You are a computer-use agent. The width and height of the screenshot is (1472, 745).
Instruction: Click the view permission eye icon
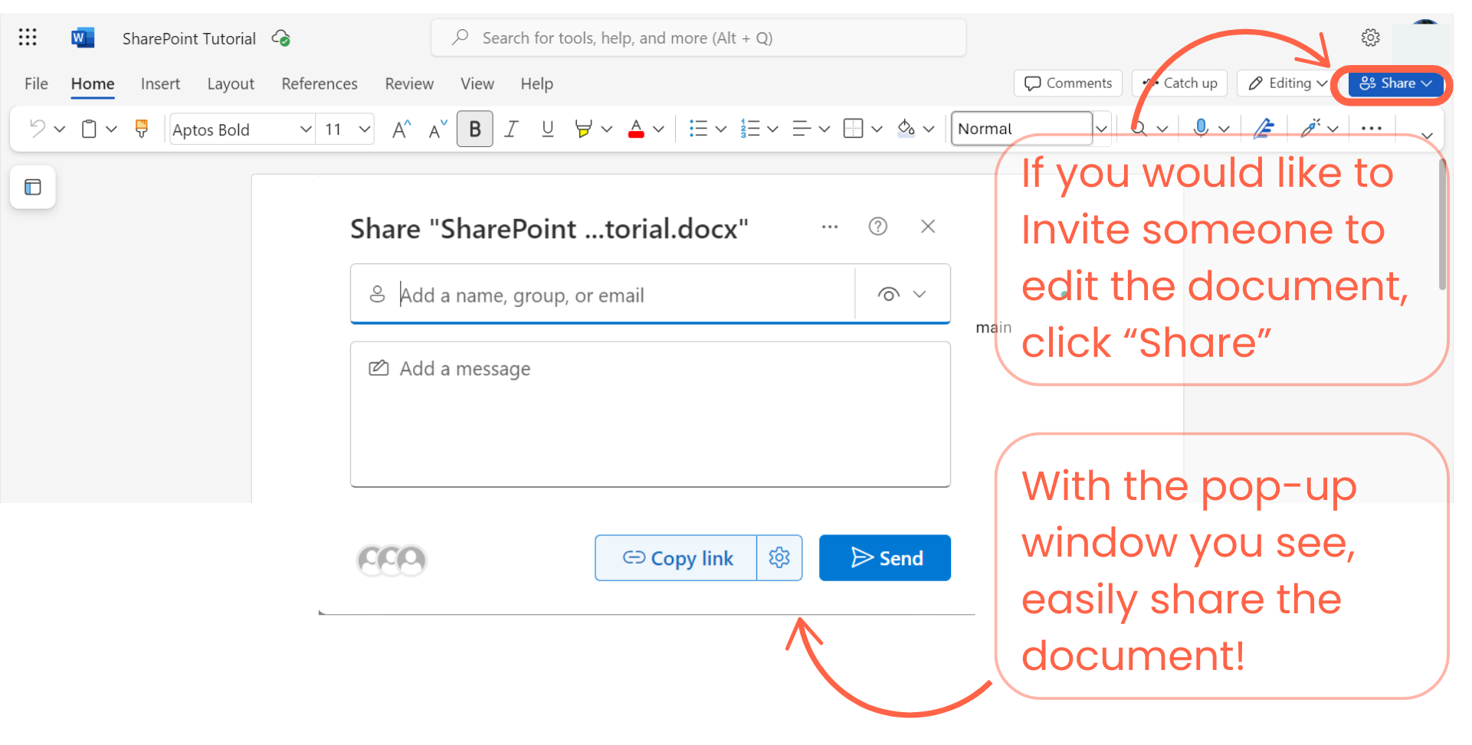pos(888,294)
